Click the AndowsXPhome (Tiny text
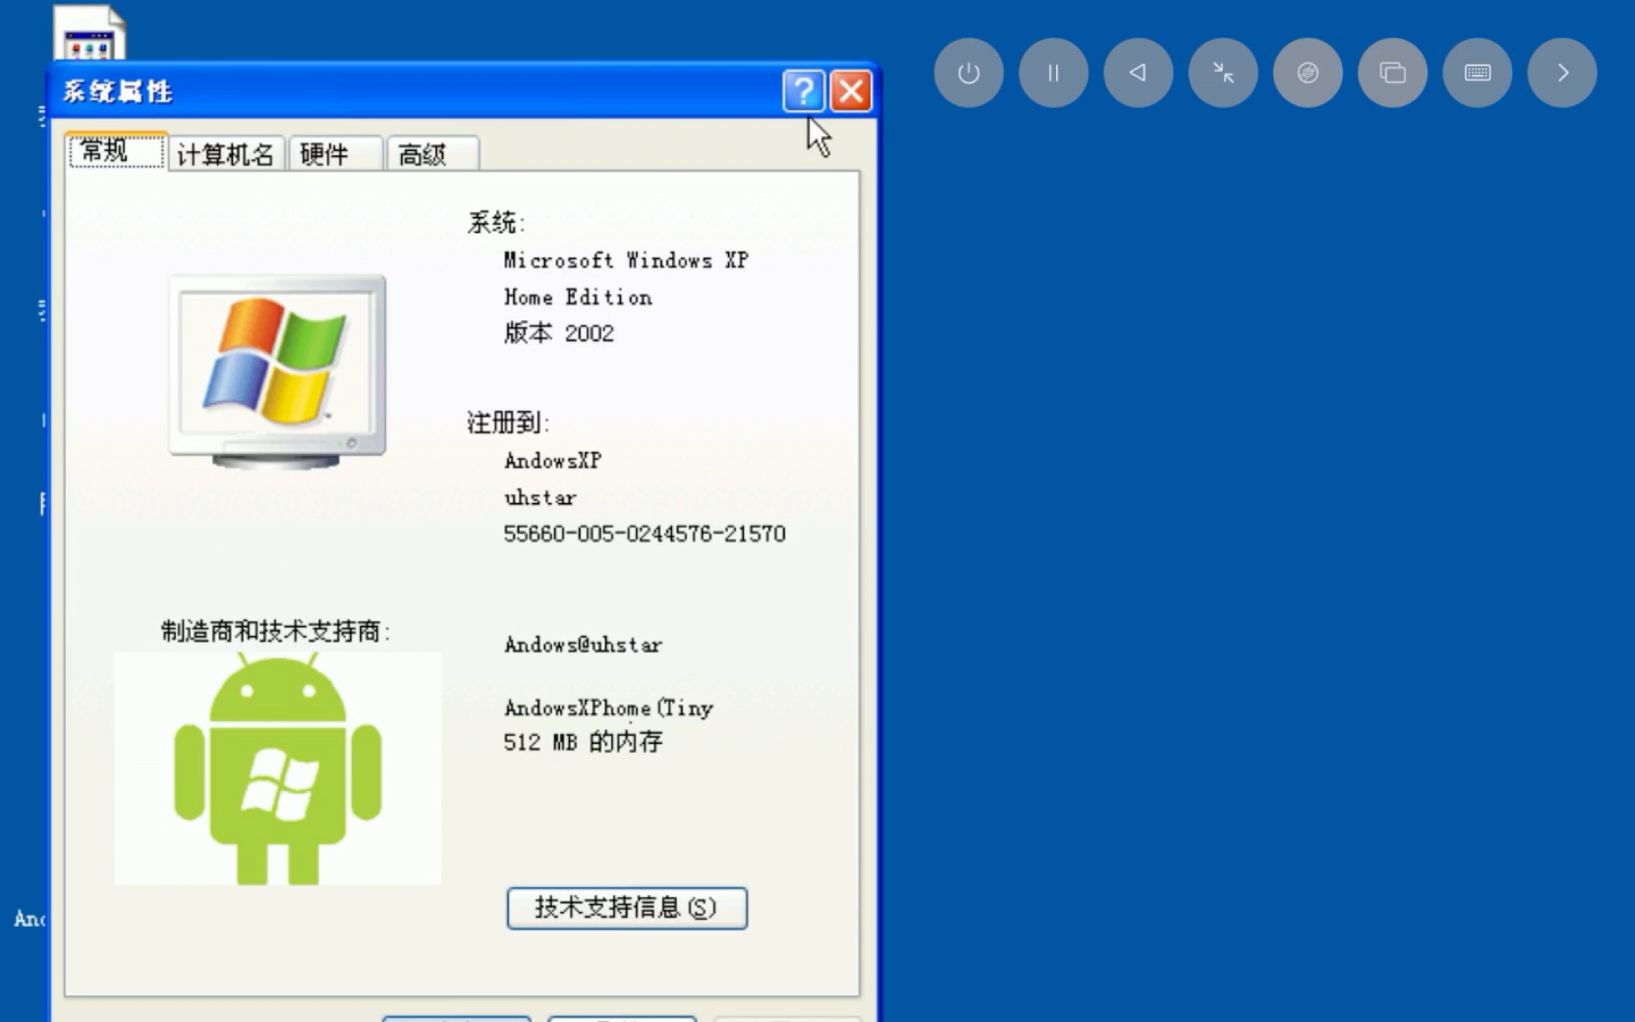This screenshot has width=1635, height=1022. [x=608, y=708]
